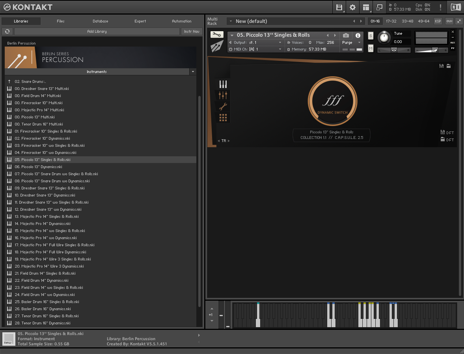Save the DFT preset with the floppy icon

443,132
